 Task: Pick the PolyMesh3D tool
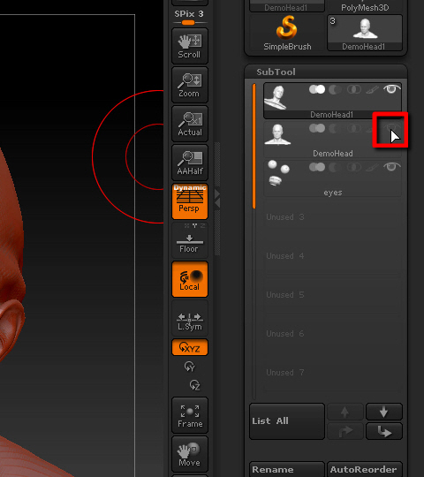click(x=365, y=6)
